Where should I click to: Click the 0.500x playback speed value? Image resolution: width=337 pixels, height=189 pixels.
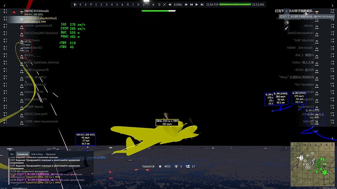pos(178,4)
